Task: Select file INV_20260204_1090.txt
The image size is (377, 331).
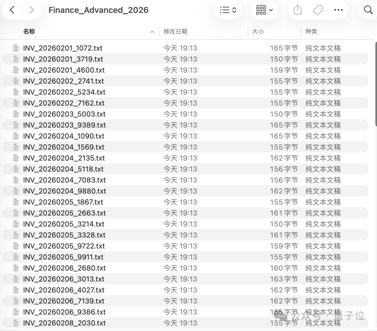Action: (185, 136)
